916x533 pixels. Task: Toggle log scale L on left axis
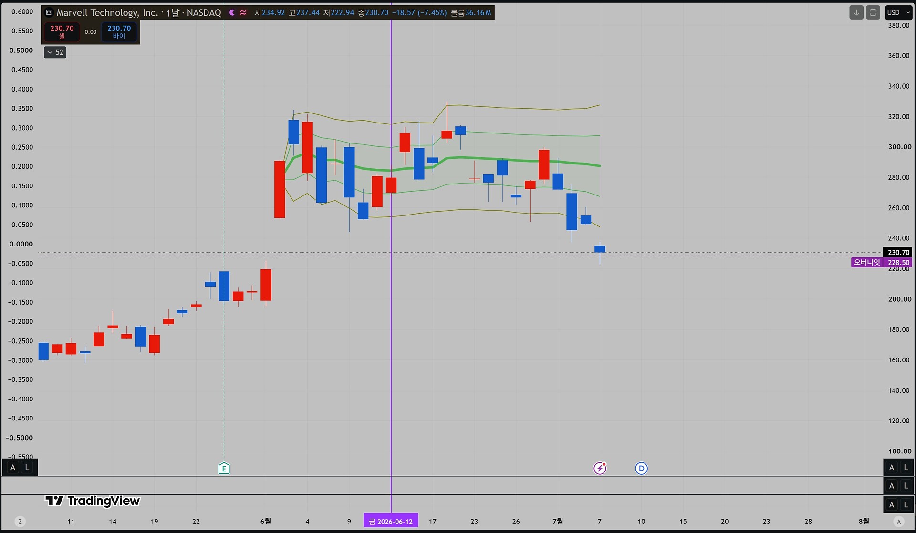click(27, 468)
